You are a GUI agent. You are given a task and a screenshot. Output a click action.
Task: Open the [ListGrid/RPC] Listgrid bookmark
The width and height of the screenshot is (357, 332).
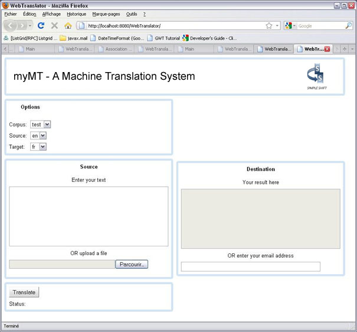(30, 38)
